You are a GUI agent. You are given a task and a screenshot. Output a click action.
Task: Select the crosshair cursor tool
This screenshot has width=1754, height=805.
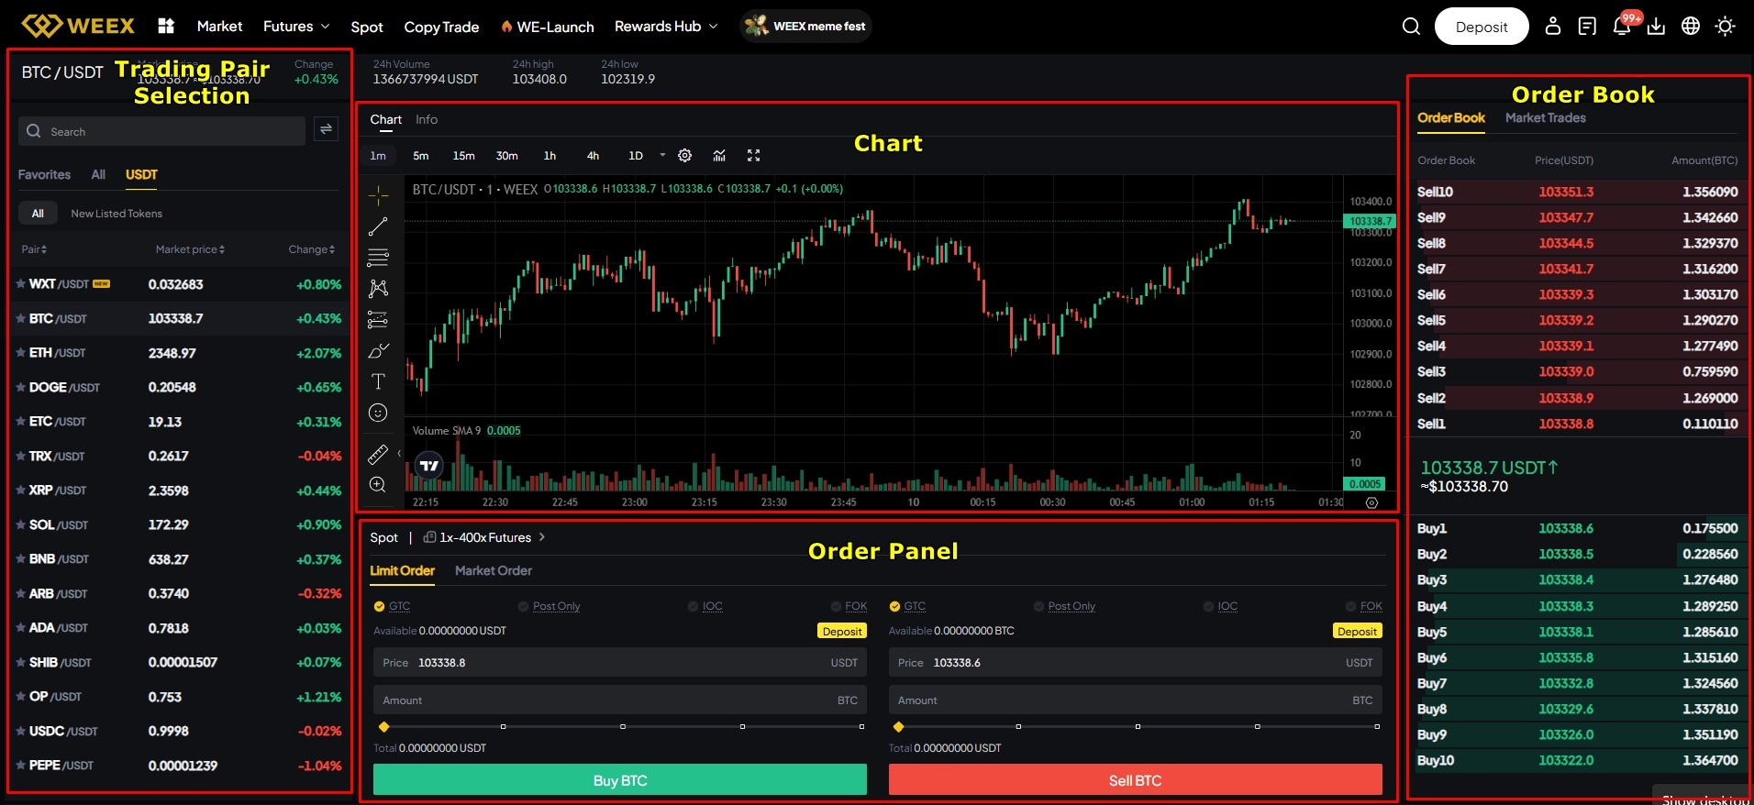click(x=378, y=195)
